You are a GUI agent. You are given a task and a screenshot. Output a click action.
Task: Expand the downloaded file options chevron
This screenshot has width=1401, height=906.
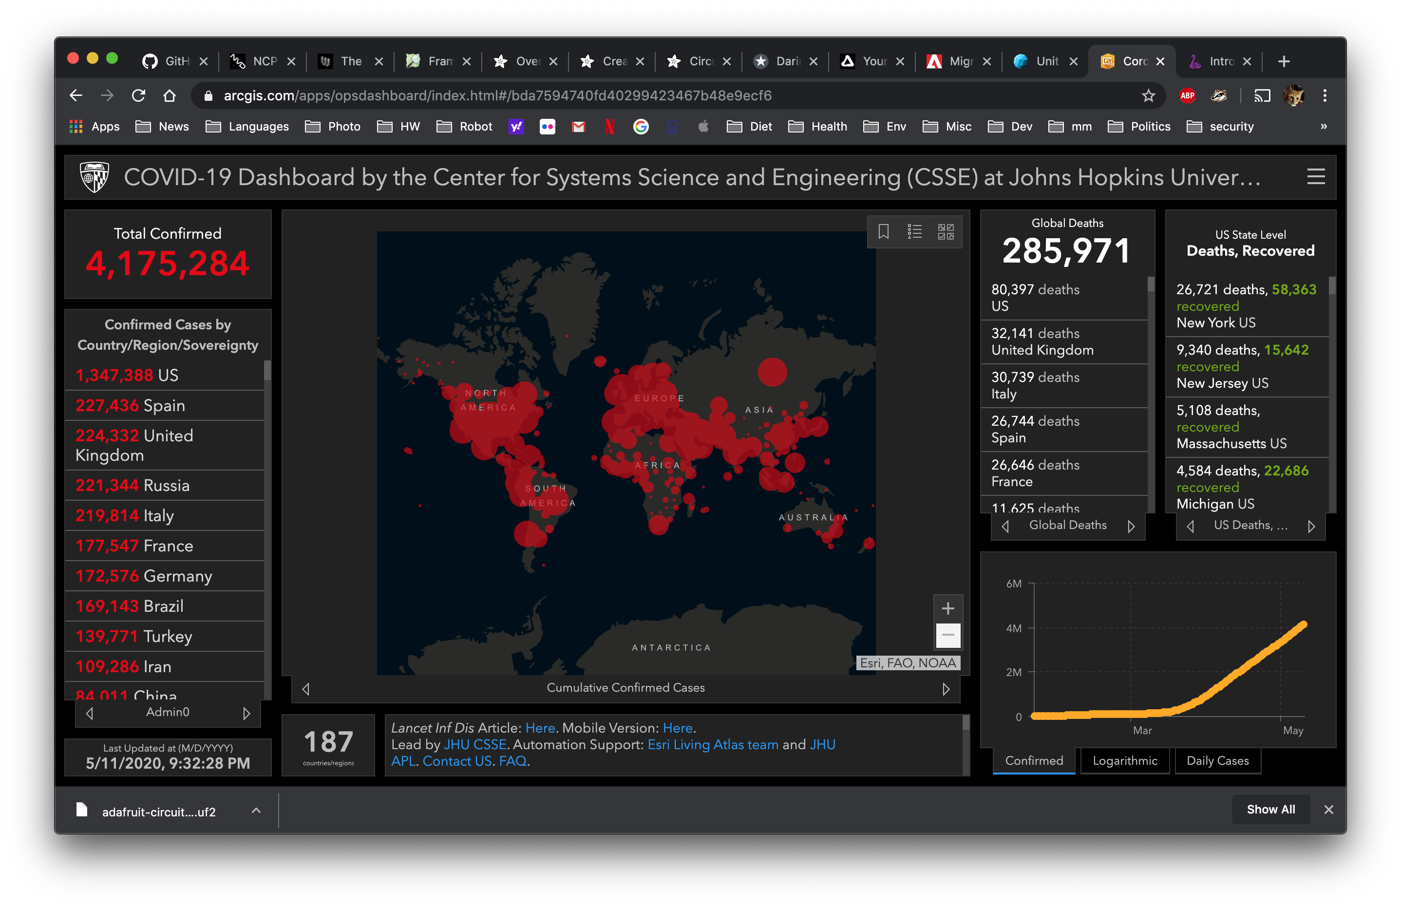click(256, 810)
